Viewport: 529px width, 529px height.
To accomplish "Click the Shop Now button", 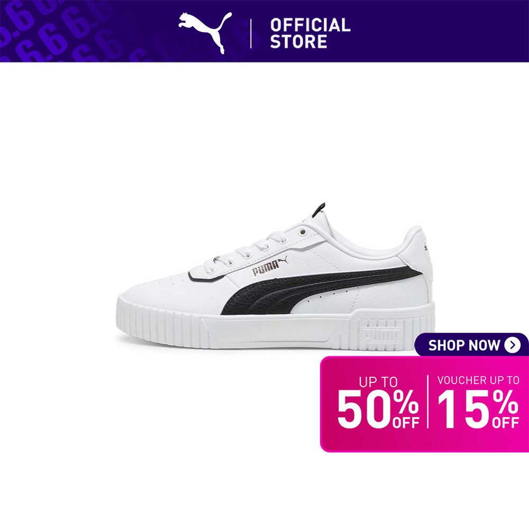I will click(x=471, y=345).
